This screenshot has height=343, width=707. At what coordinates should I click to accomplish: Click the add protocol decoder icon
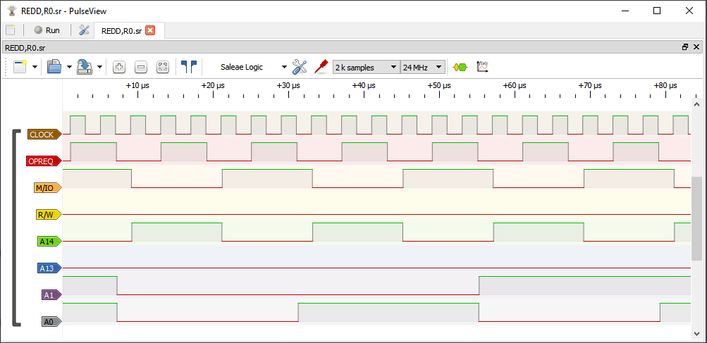460,67
